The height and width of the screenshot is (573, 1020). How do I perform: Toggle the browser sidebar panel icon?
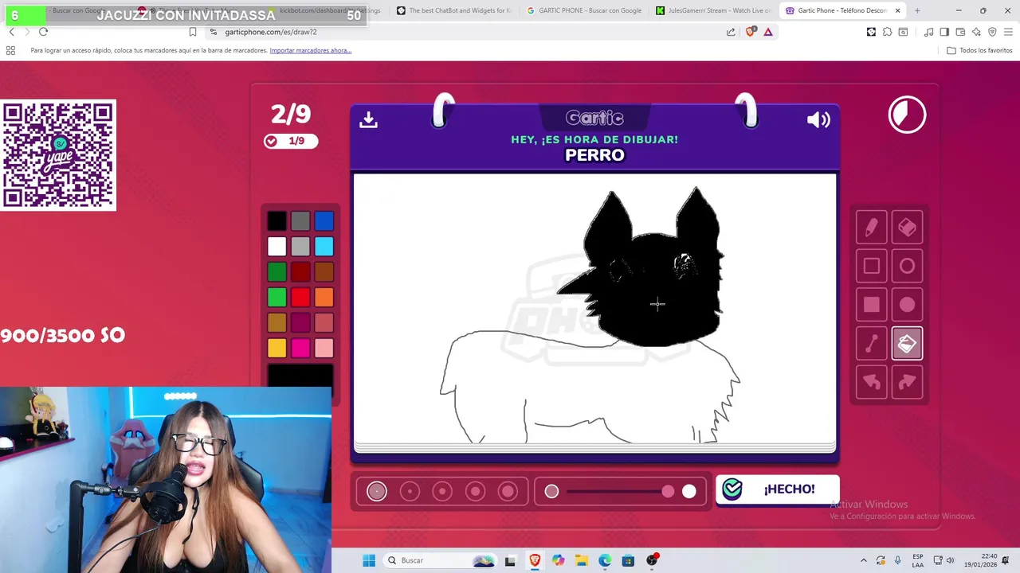pyautogui.click(x=944, y=32)
